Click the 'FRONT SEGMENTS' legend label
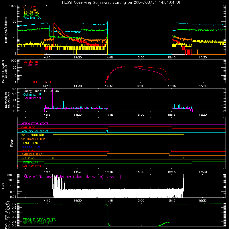The height and width of the screenshot is (229, 229). pyautogui.click(x=39, y=220)
